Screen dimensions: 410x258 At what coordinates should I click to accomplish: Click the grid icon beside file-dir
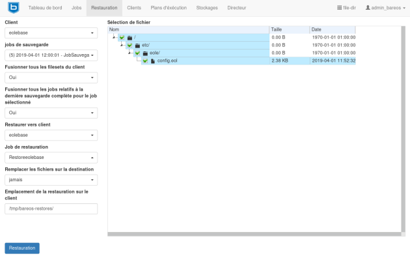pyautogui.click(x=340, y=8)
